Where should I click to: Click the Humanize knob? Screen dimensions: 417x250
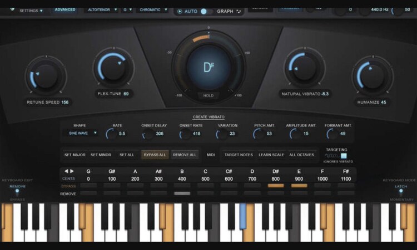(373, 76)
